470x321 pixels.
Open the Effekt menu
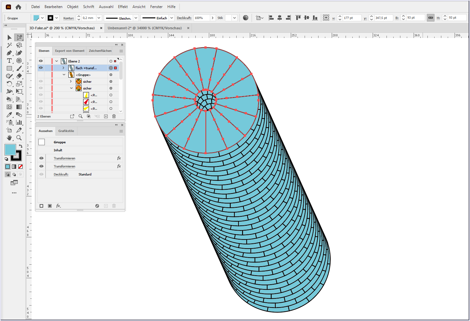122,6
